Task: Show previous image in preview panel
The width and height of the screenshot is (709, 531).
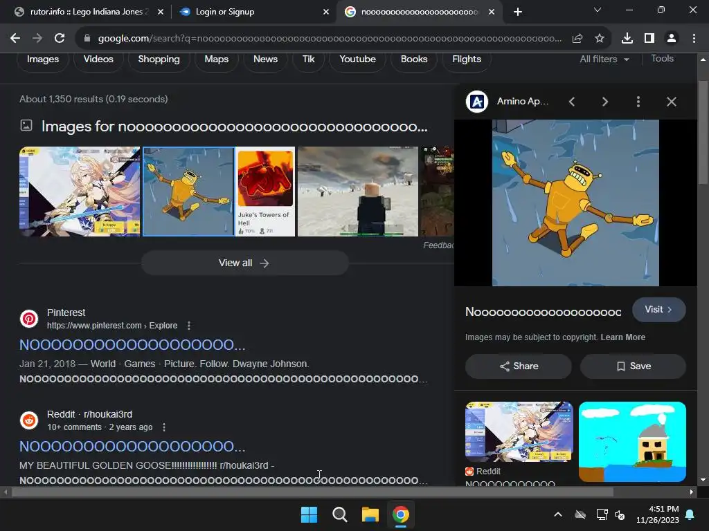Action: (572, 102)
